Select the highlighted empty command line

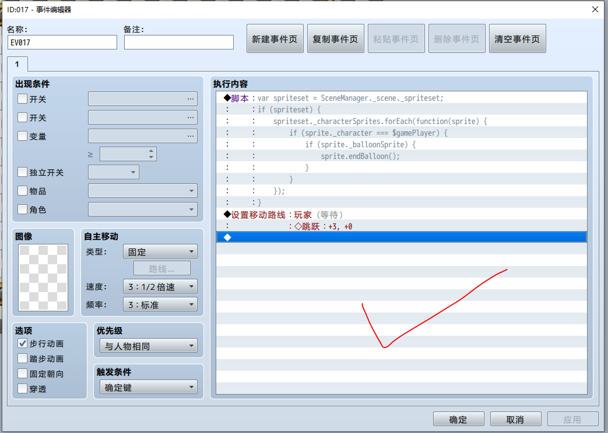401,237
